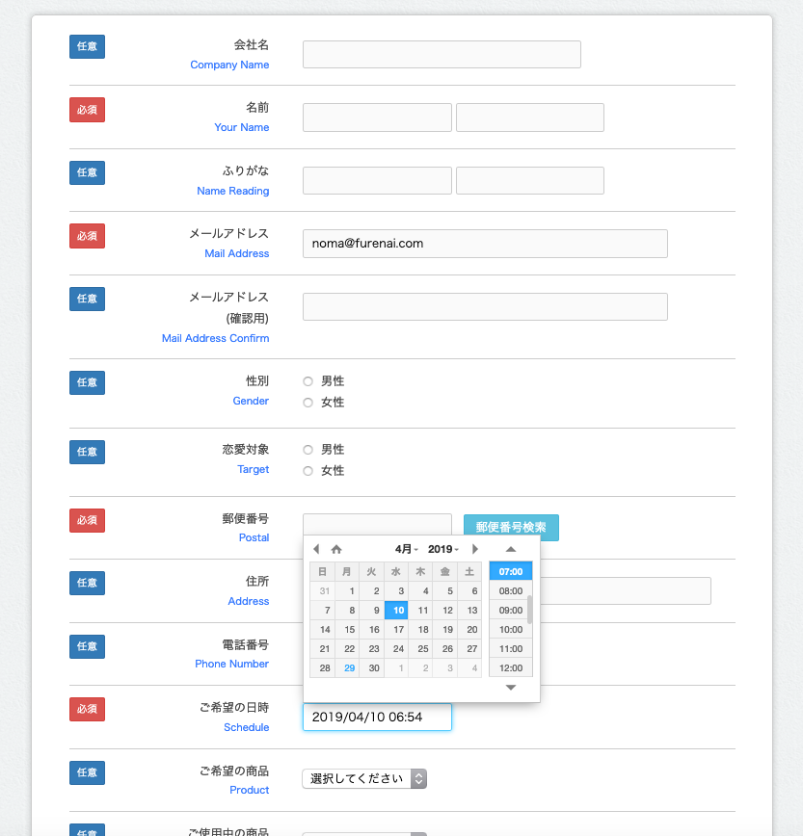Pick April 7 in the calendar
Screen dimensions: 803x836
pyautogui.click(x=323, y=610)
